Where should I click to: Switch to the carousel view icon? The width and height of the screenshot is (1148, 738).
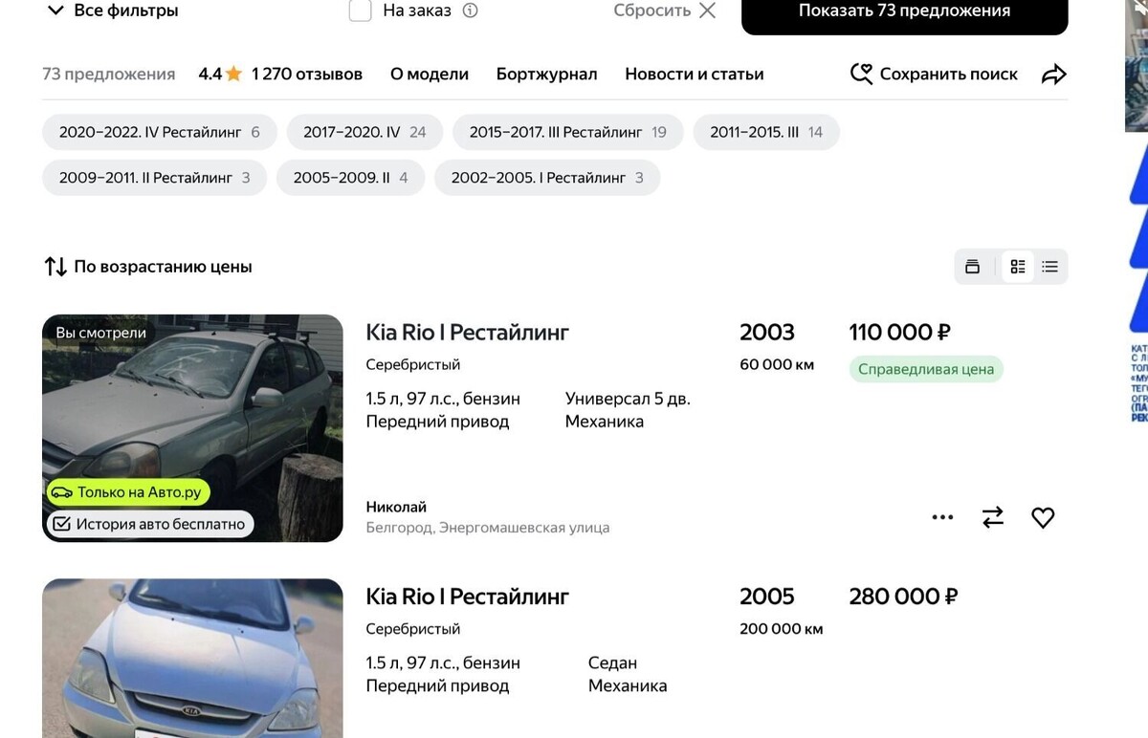tap(973, 267)
